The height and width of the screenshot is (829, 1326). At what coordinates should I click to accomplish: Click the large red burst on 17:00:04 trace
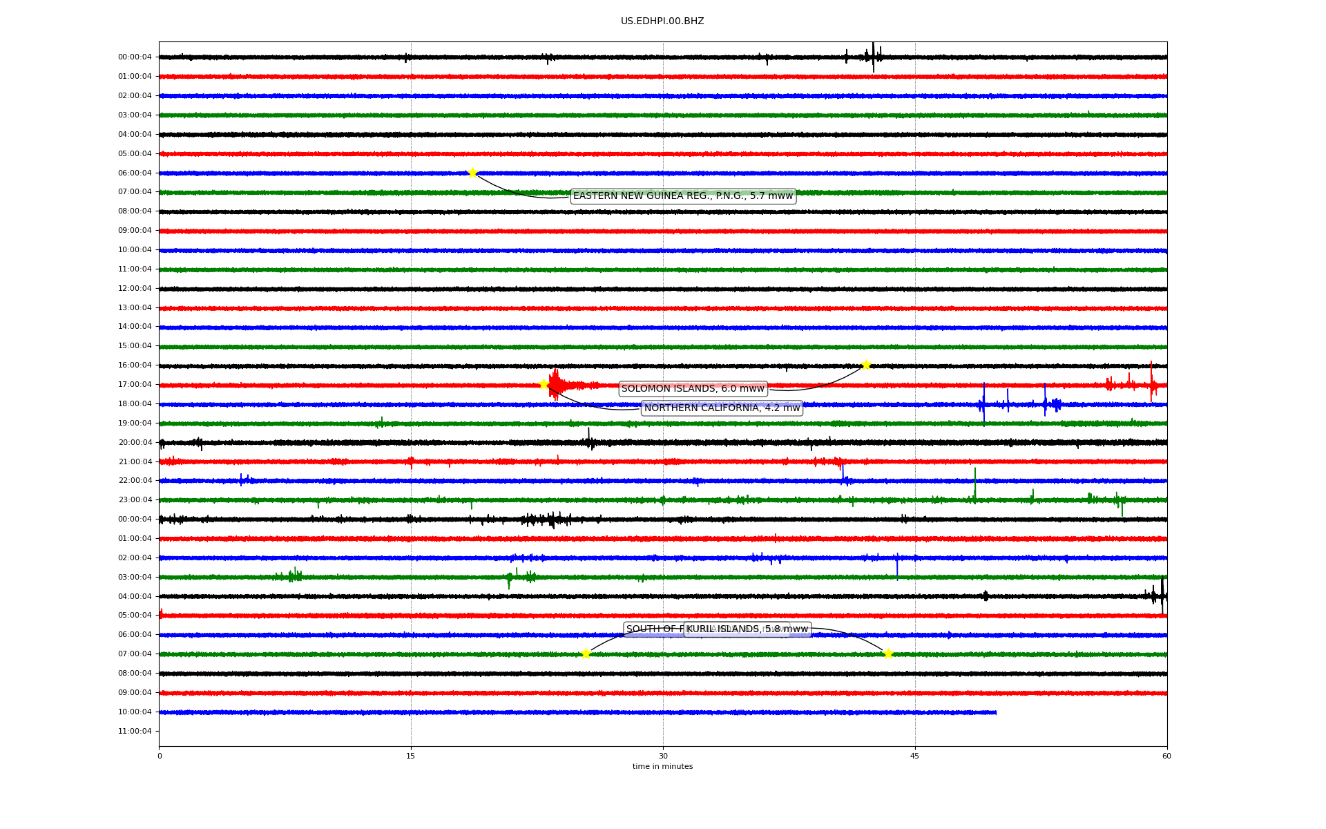pyautogui.click(x=556, y=384)
